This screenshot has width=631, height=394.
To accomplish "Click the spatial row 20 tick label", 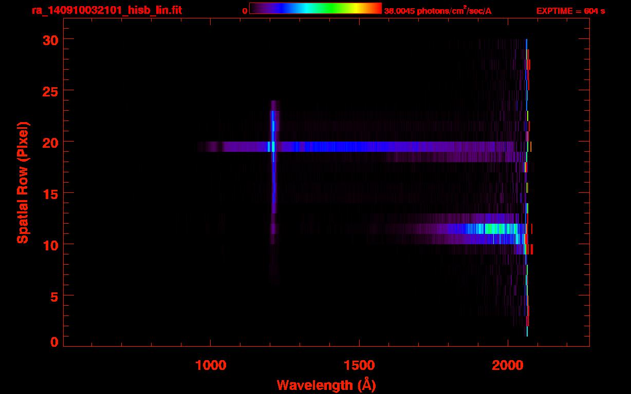I will (50, 142).
